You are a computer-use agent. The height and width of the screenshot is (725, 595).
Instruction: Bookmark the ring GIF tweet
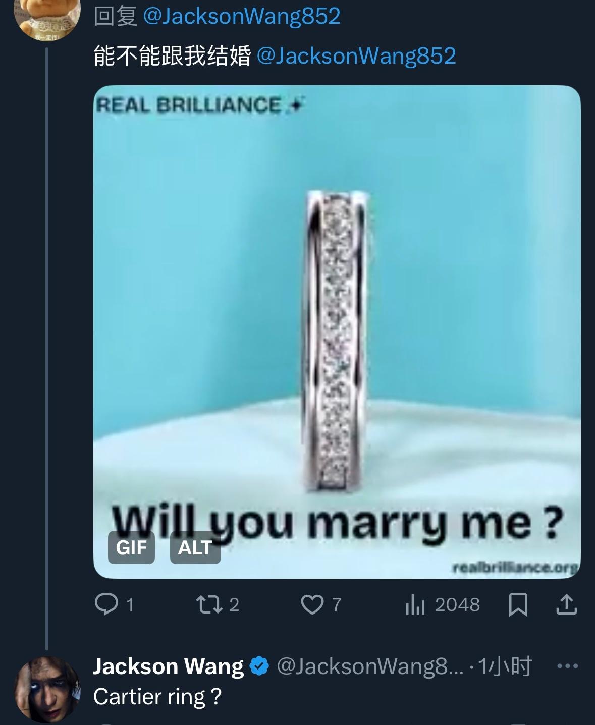pyautogui.click(x=518, y=604)
